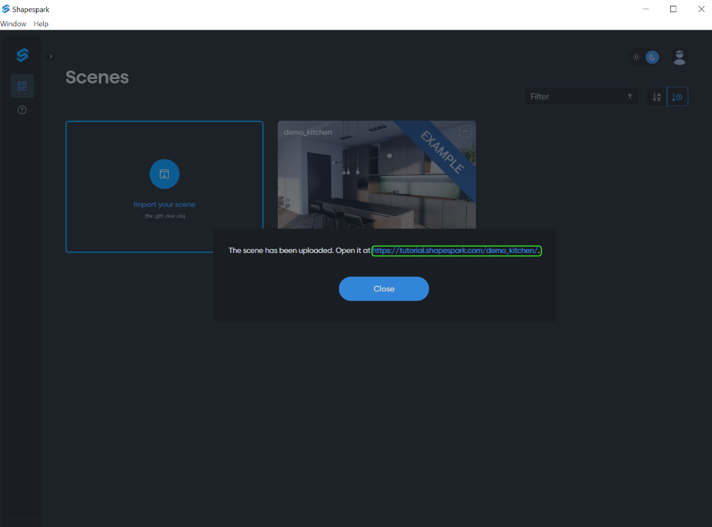Click the Shapespark title bar icon

(x=6, y=9)
